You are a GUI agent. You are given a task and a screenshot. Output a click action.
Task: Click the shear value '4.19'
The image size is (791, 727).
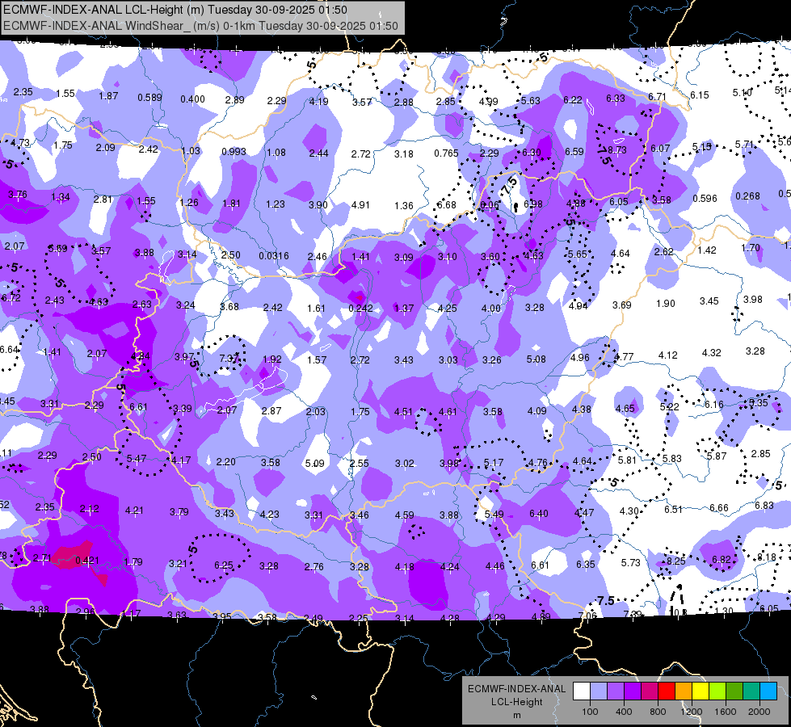(x=319, y=102)
